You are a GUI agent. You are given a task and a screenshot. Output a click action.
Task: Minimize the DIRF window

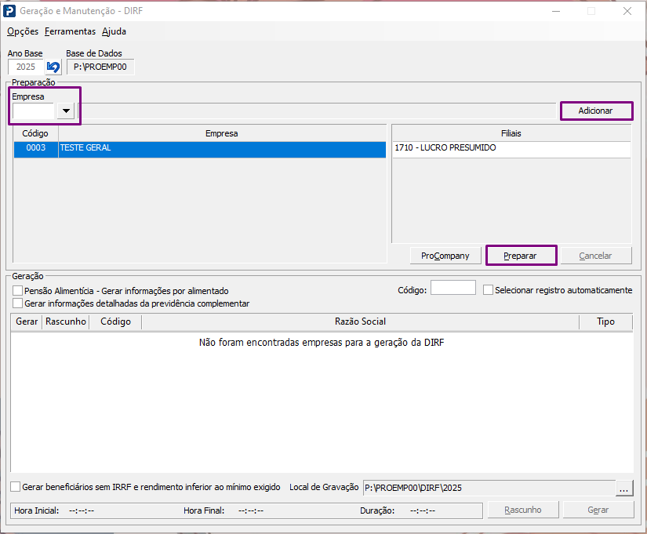coord(556,11)
